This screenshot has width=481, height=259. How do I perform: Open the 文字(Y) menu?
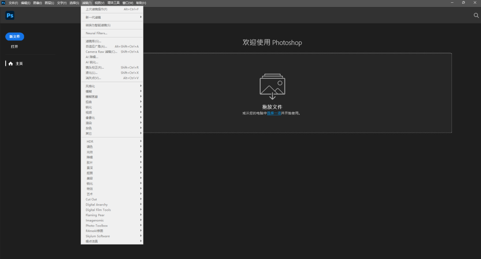62,3
